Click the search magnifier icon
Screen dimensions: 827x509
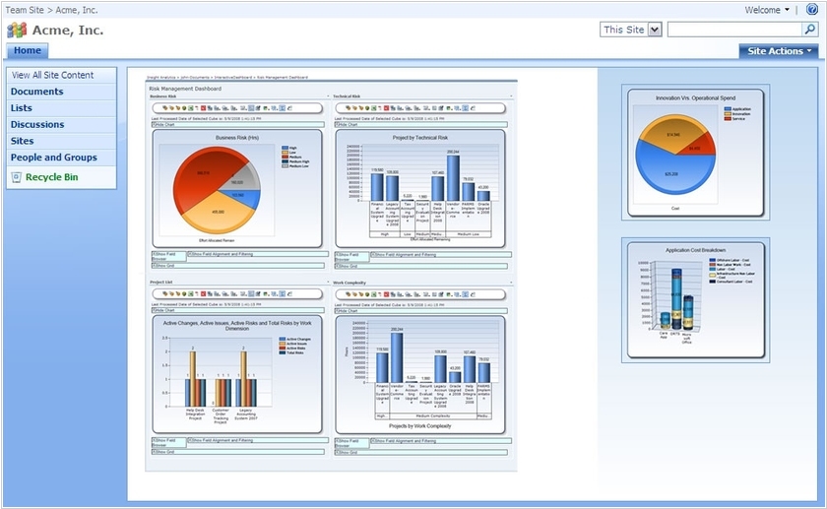(x=810, y=30)
